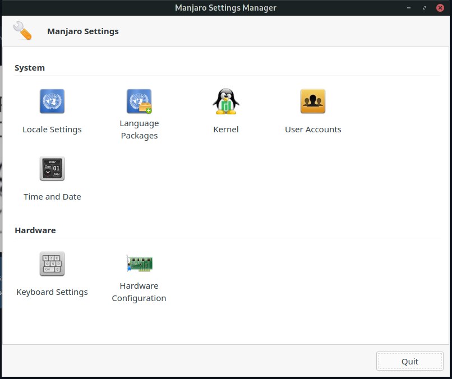This screenshot has width=452, height=379.
Task: Click the "Kernel" label text
Action: [225, 130]
